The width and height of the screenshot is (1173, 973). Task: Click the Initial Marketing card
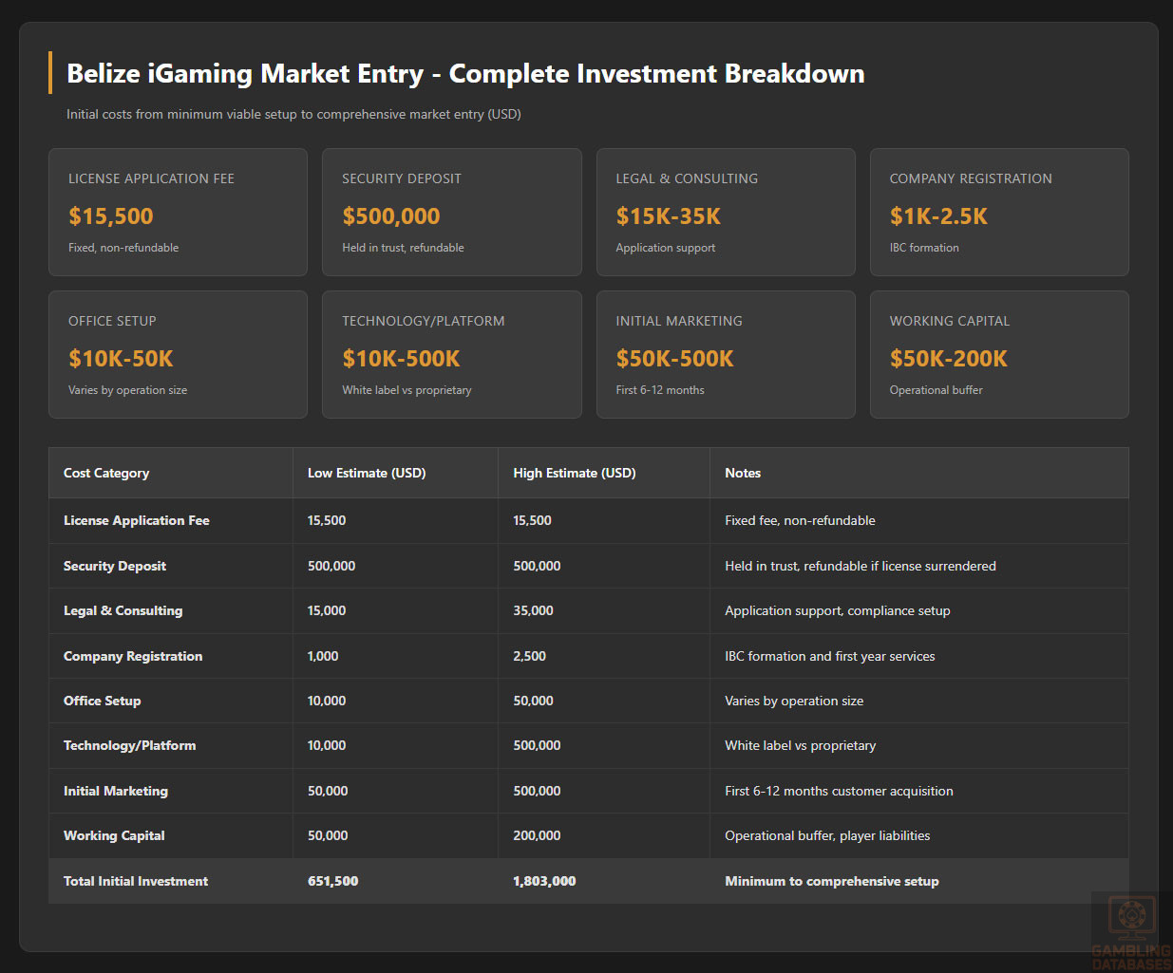725,354
